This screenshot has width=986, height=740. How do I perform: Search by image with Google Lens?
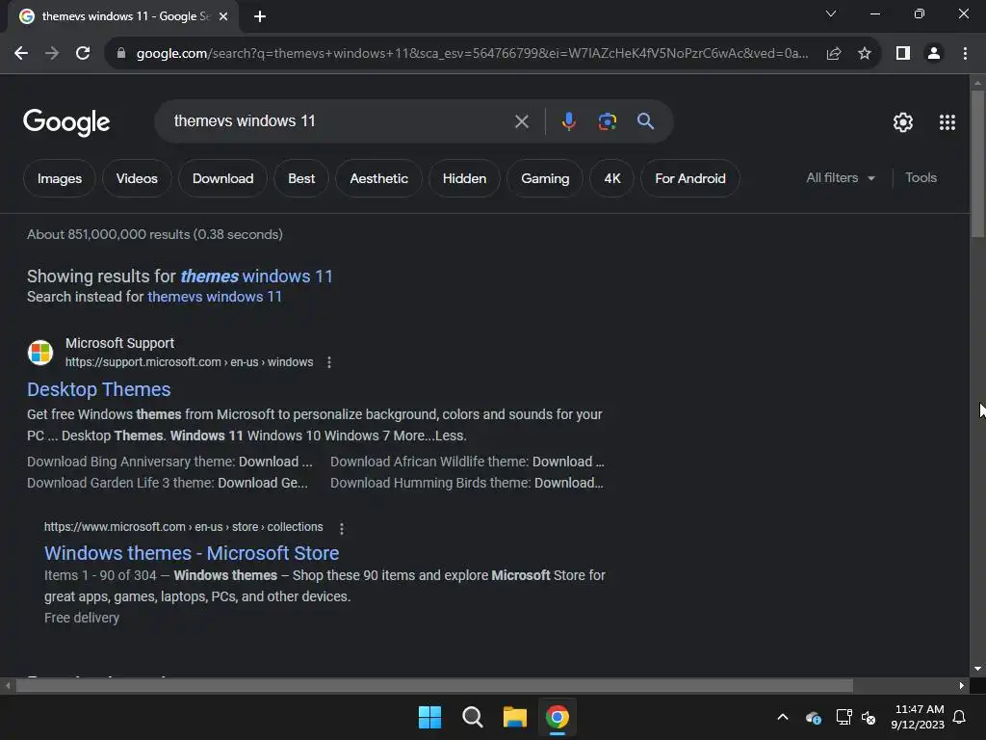[608, 121]
